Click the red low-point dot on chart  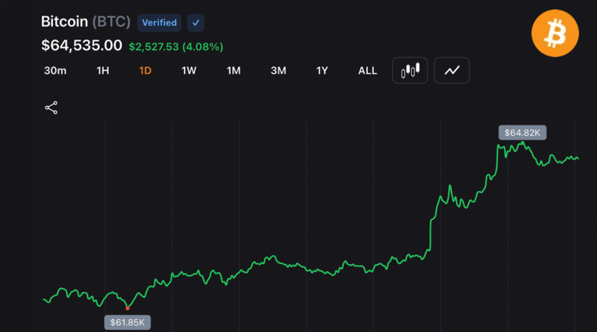pos(128,308)
